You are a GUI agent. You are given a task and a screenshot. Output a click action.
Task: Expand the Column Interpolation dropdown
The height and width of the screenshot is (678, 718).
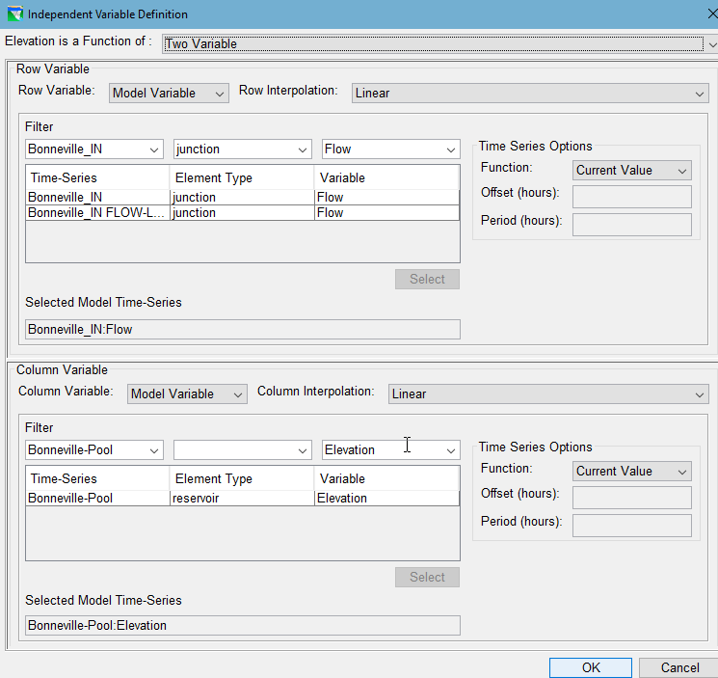pyautogui.click(x=547, y=393)
